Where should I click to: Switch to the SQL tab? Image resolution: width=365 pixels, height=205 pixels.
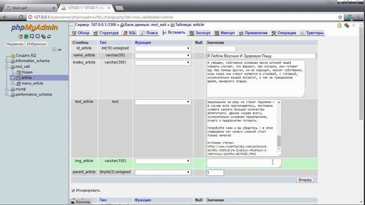(x=129, y=33)
